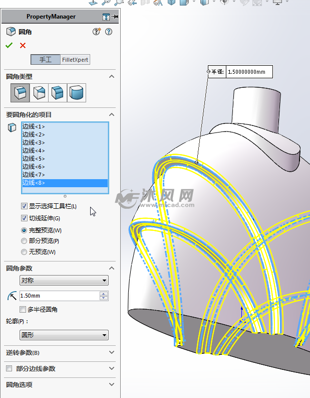Click the PropertyManager split-panel icon
Image resolution: width=310 pixels, height=398 pixels.
pyautogui.click(x=106, y=17)
